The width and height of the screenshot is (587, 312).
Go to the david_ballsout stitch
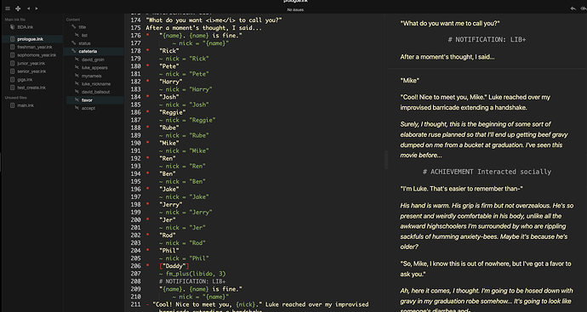coord(95,92)
